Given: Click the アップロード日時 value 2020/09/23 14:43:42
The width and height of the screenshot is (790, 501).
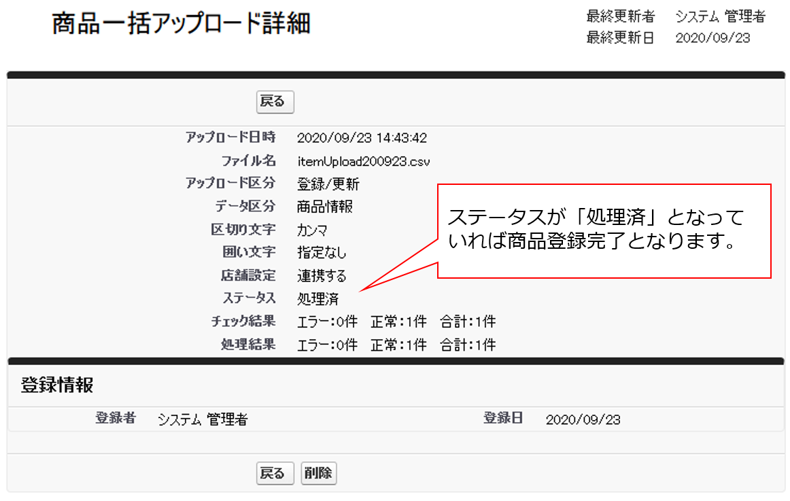Looking at the screenshot, I should click(362, 139).
